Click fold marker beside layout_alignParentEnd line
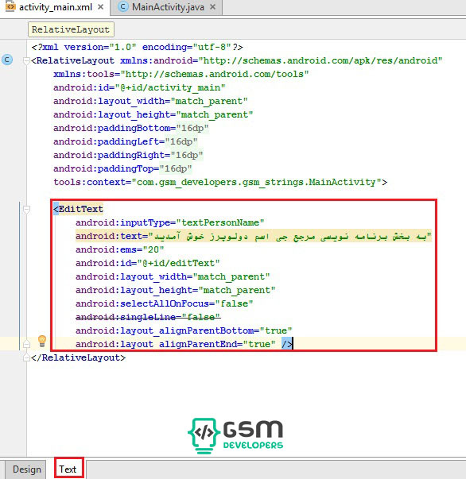 (x=26, y=344)
